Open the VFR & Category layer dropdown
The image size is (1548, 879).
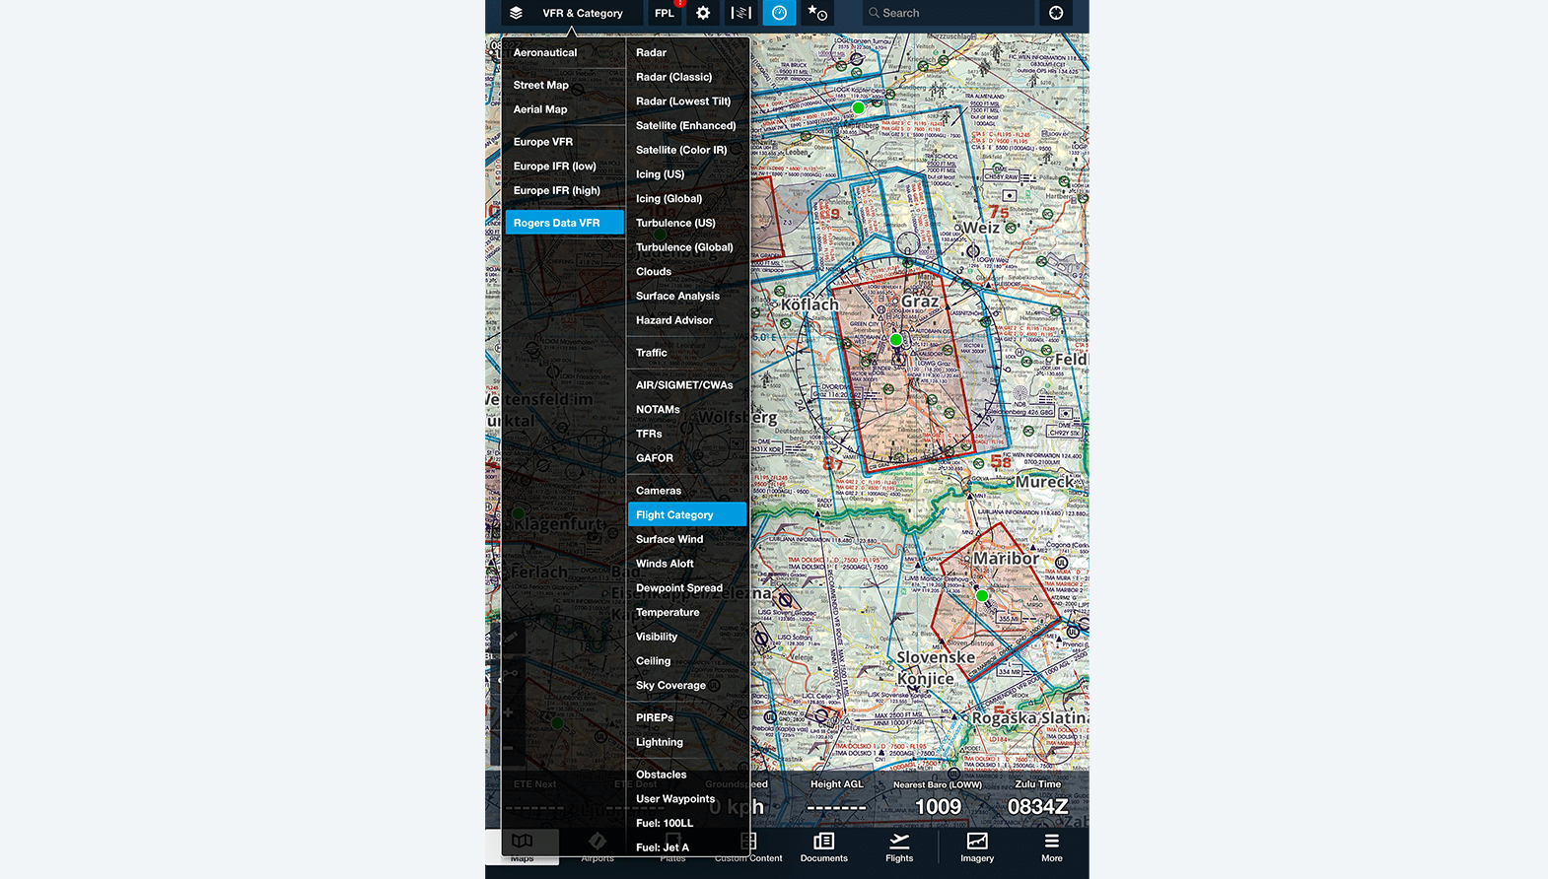click(583, 13)
